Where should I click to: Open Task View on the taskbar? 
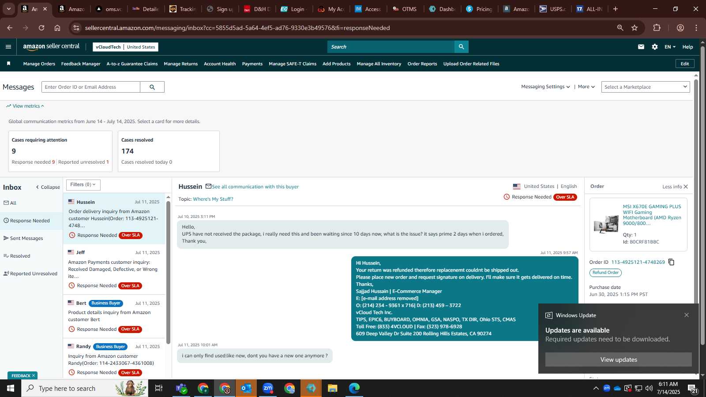(159, 388)
